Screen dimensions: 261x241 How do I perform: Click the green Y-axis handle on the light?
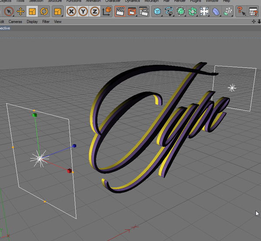[x=35, y=115]
